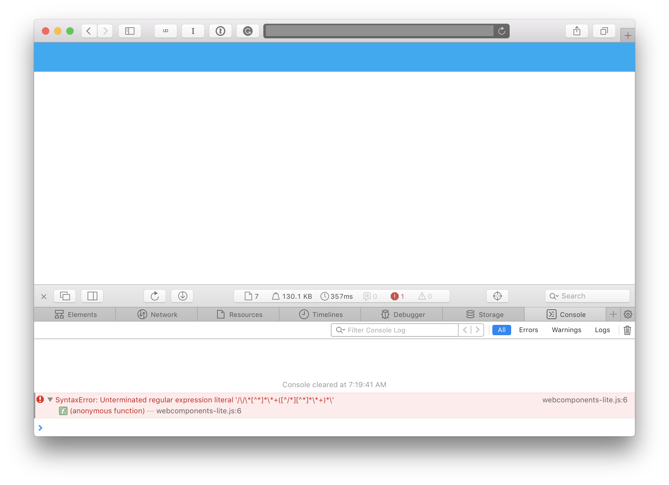
Task: Filter console output to Logs only
Action: tap(602, 330)
